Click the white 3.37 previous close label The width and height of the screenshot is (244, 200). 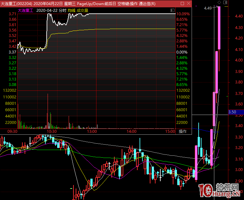[12, 52]
